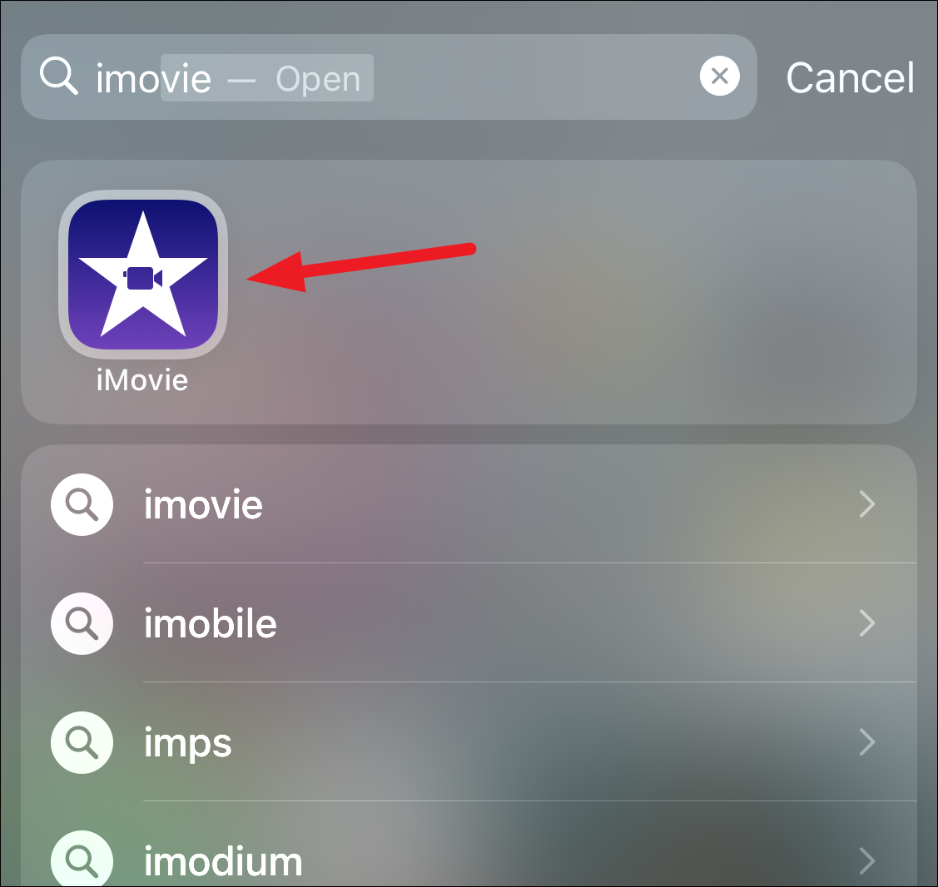Tap the search icon beside "imodium" suggestion
The height and width of the screenshot is (887, 938).
(82, 859)
